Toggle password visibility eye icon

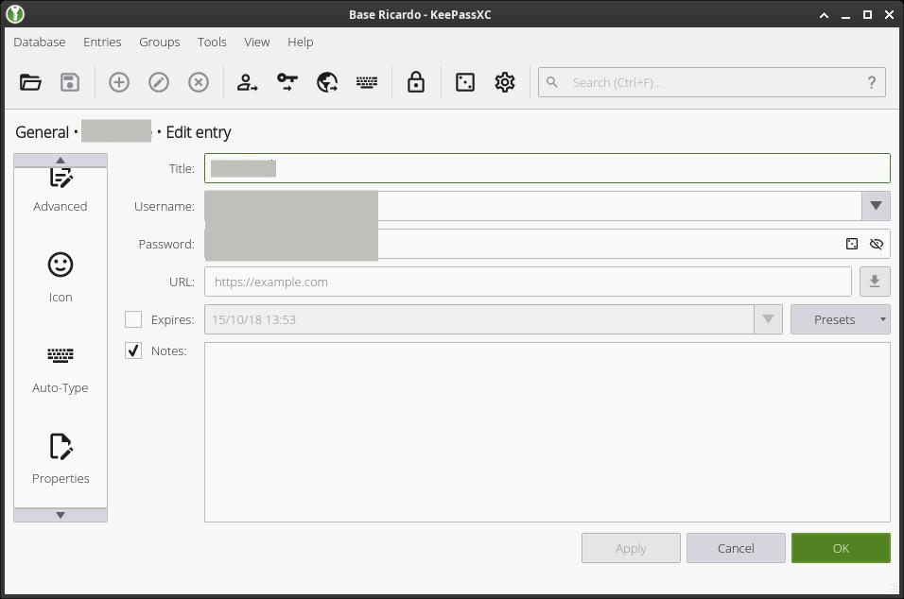[877, 244]
